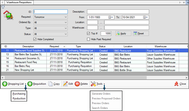The image size is (189, 111).
Task: Select Production from Shopping List menu
Action: point(19,99)
